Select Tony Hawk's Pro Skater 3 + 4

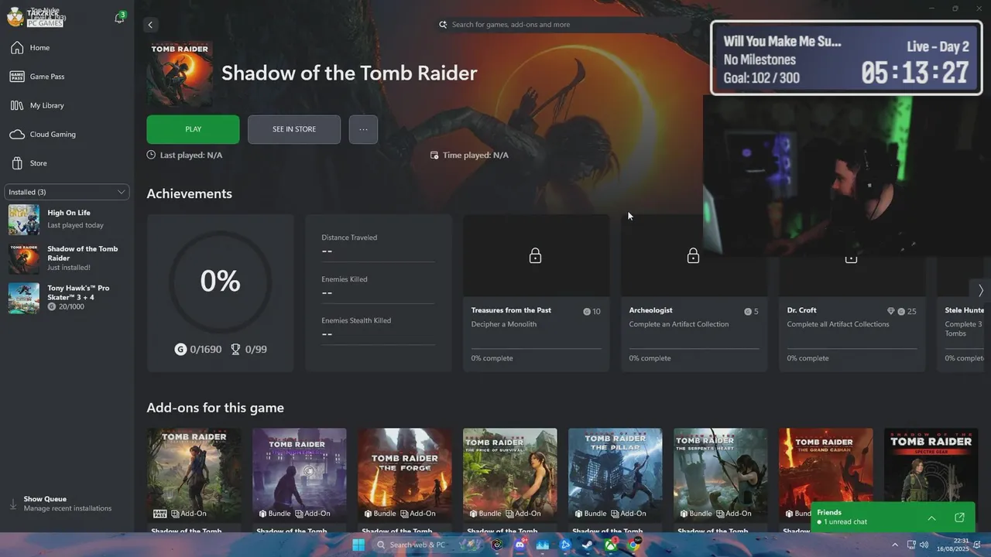67,297
